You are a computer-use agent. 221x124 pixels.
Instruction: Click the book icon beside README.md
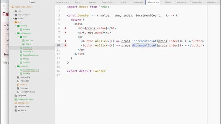[x=16, y=106]
